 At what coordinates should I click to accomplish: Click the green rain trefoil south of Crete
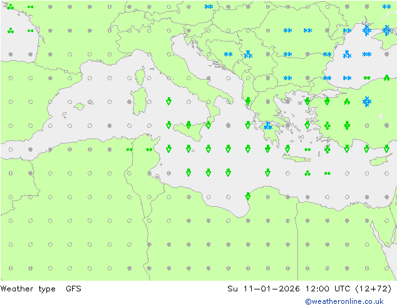[307, 174]
